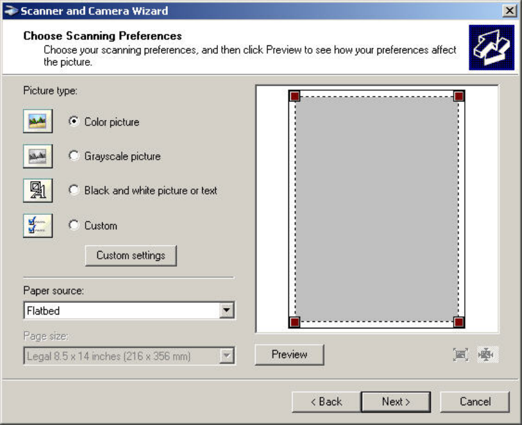Select the Grayscale picture radio button
The height and width of the screenshot is (425, 522).
pyautogui.click(x=74, y=156)
